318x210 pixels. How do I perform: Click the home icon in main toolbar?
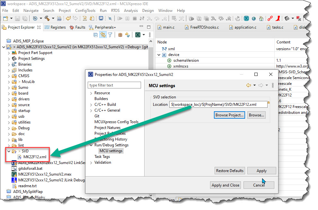coord(261,19)
